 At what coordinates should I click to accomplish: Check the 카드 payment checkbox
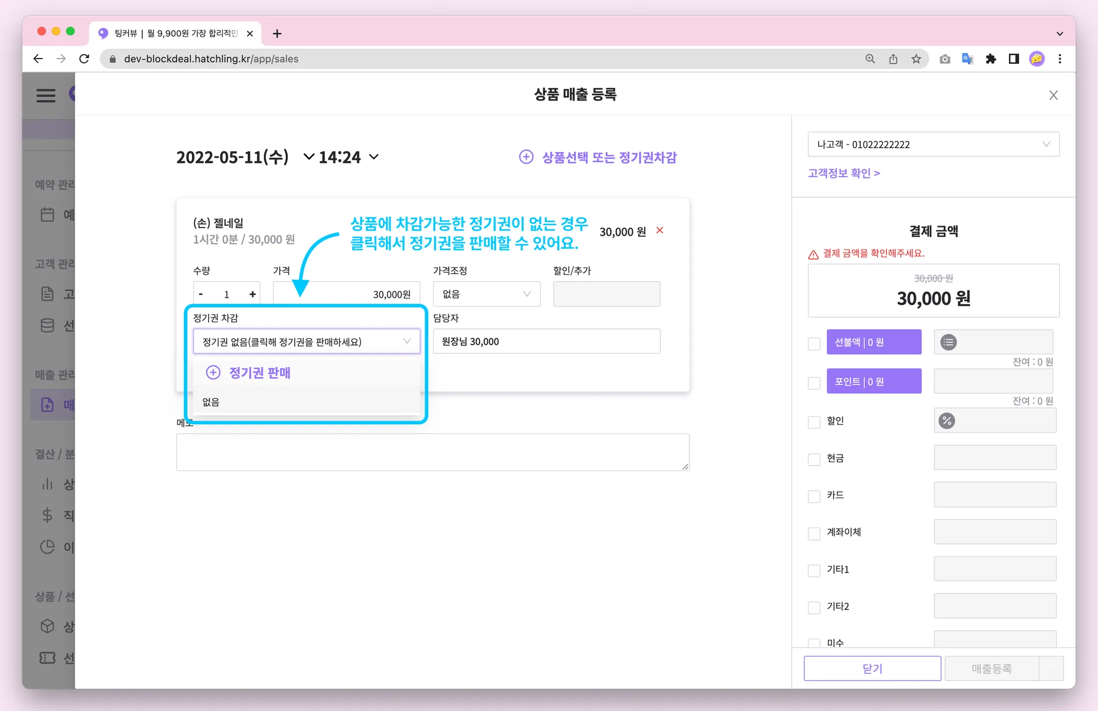[x=814, y=496]
